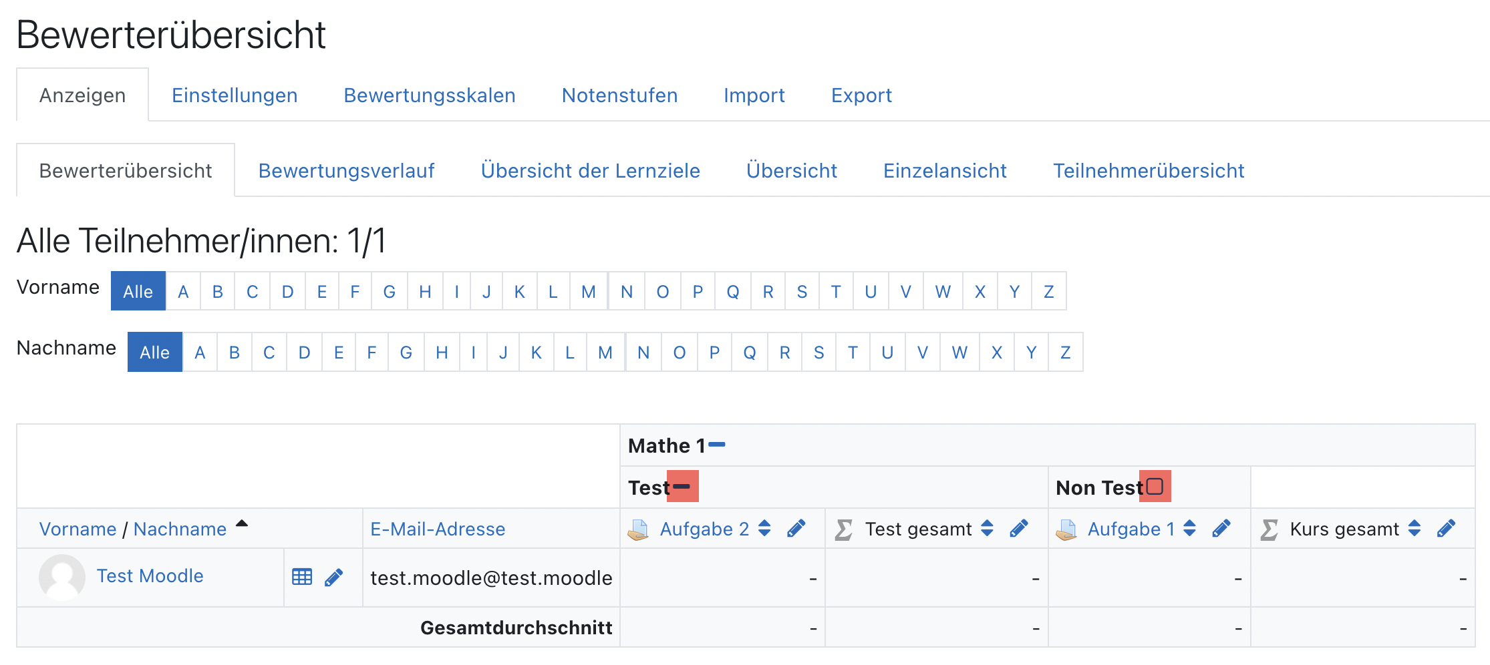Sort Aufgabe 1 column with arrows
The image size is (1490, 665).
tap(1189, 529)
